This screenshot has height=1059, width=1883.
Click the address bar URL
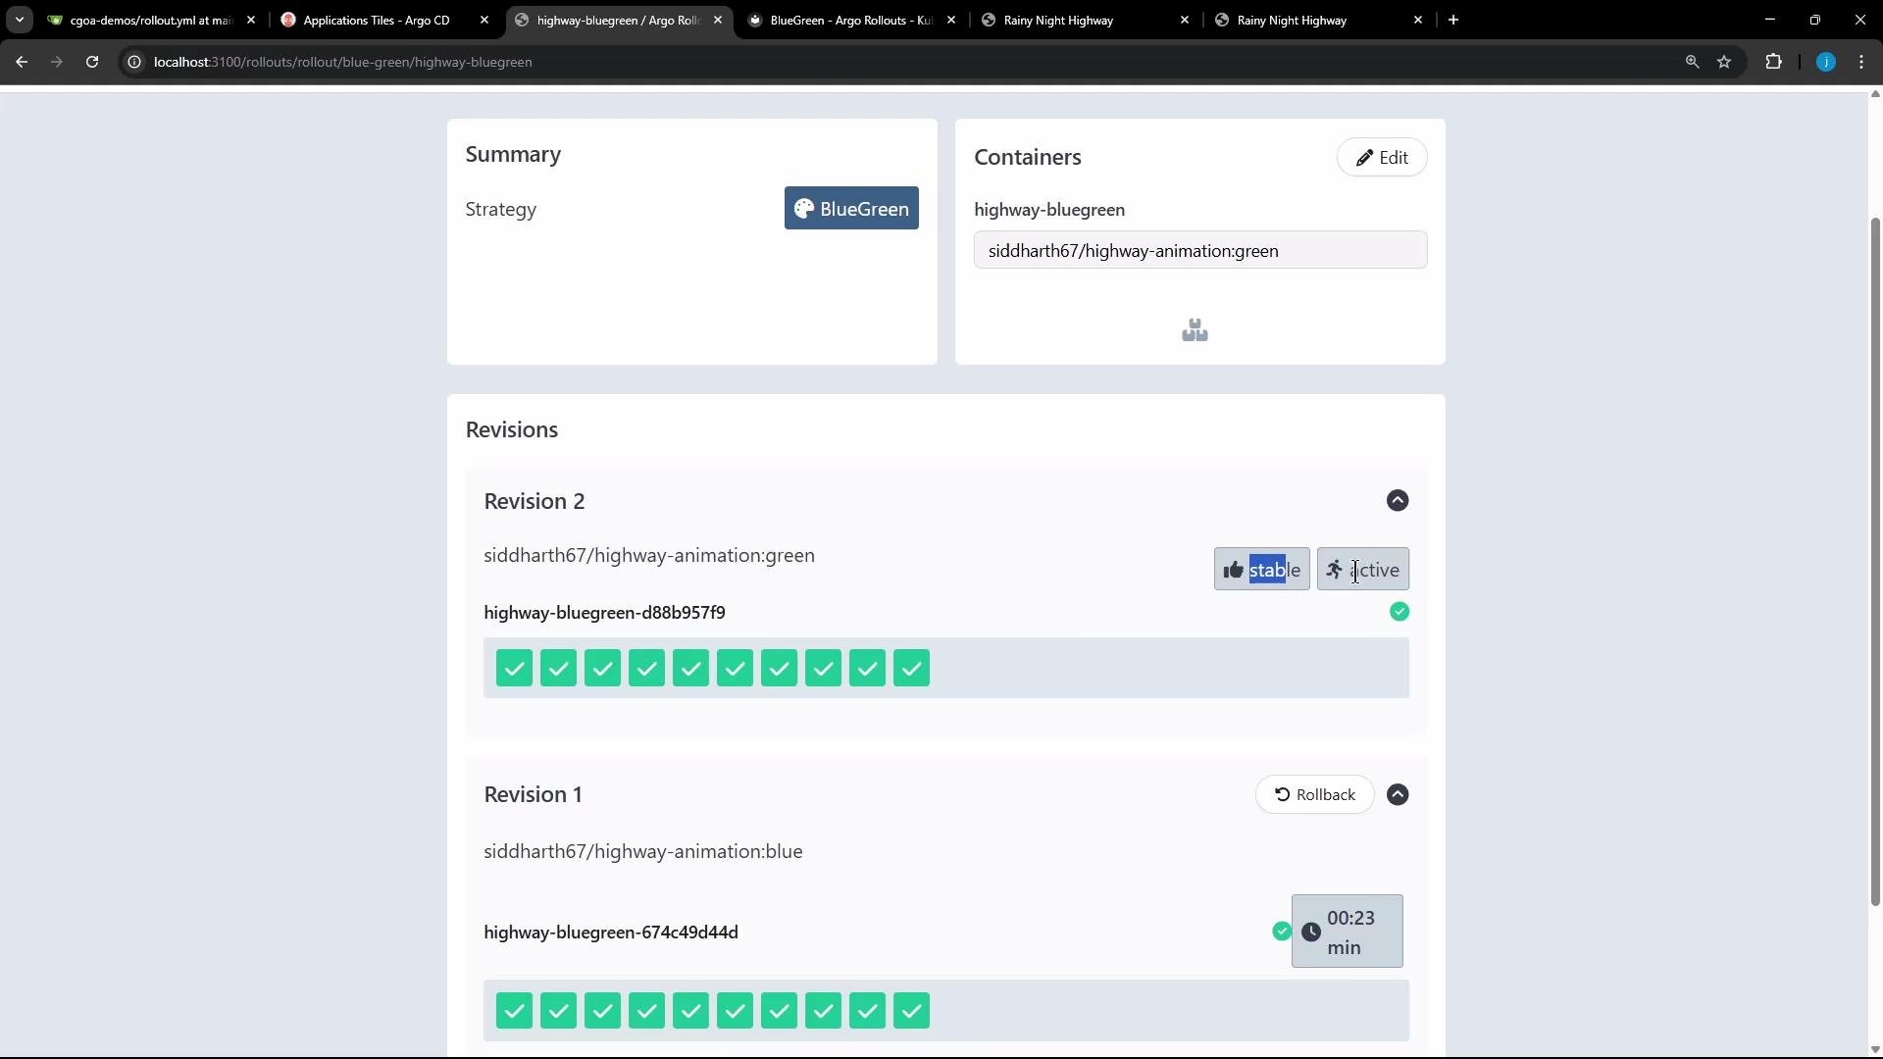[343, 62]
